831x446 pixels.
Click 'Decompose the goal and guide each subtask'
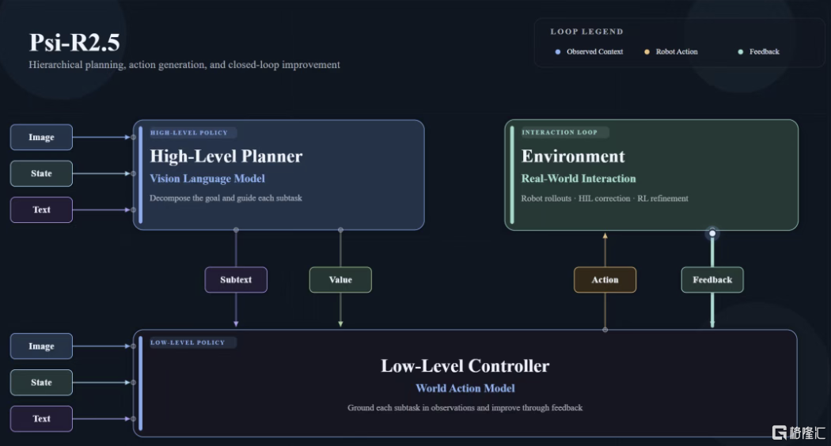[226, 198]
